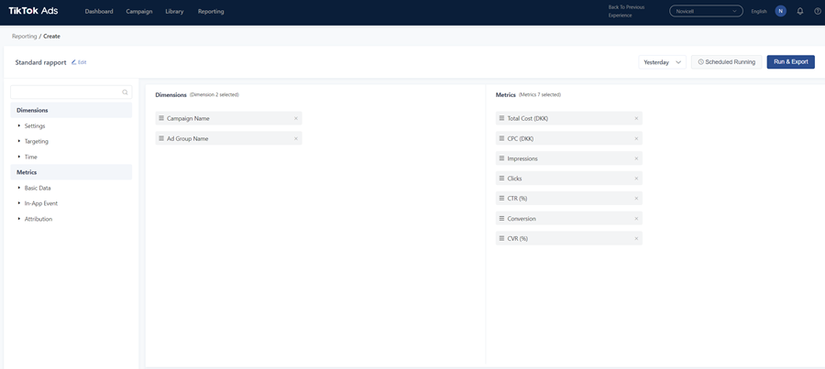Click drag handle of CVR (%)
The image size is (825, 369).
point(502,238)
